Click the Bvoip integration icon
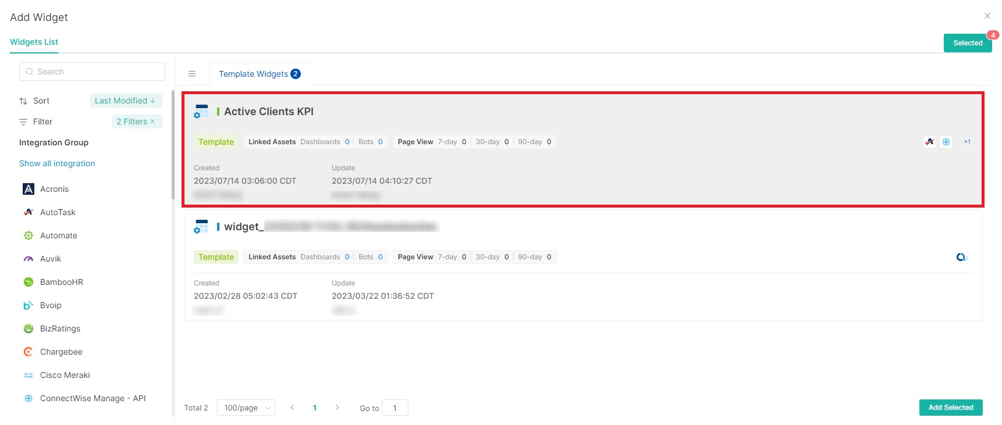The width and height of the screenshot is (1002, 425). [x=29, y=305]
